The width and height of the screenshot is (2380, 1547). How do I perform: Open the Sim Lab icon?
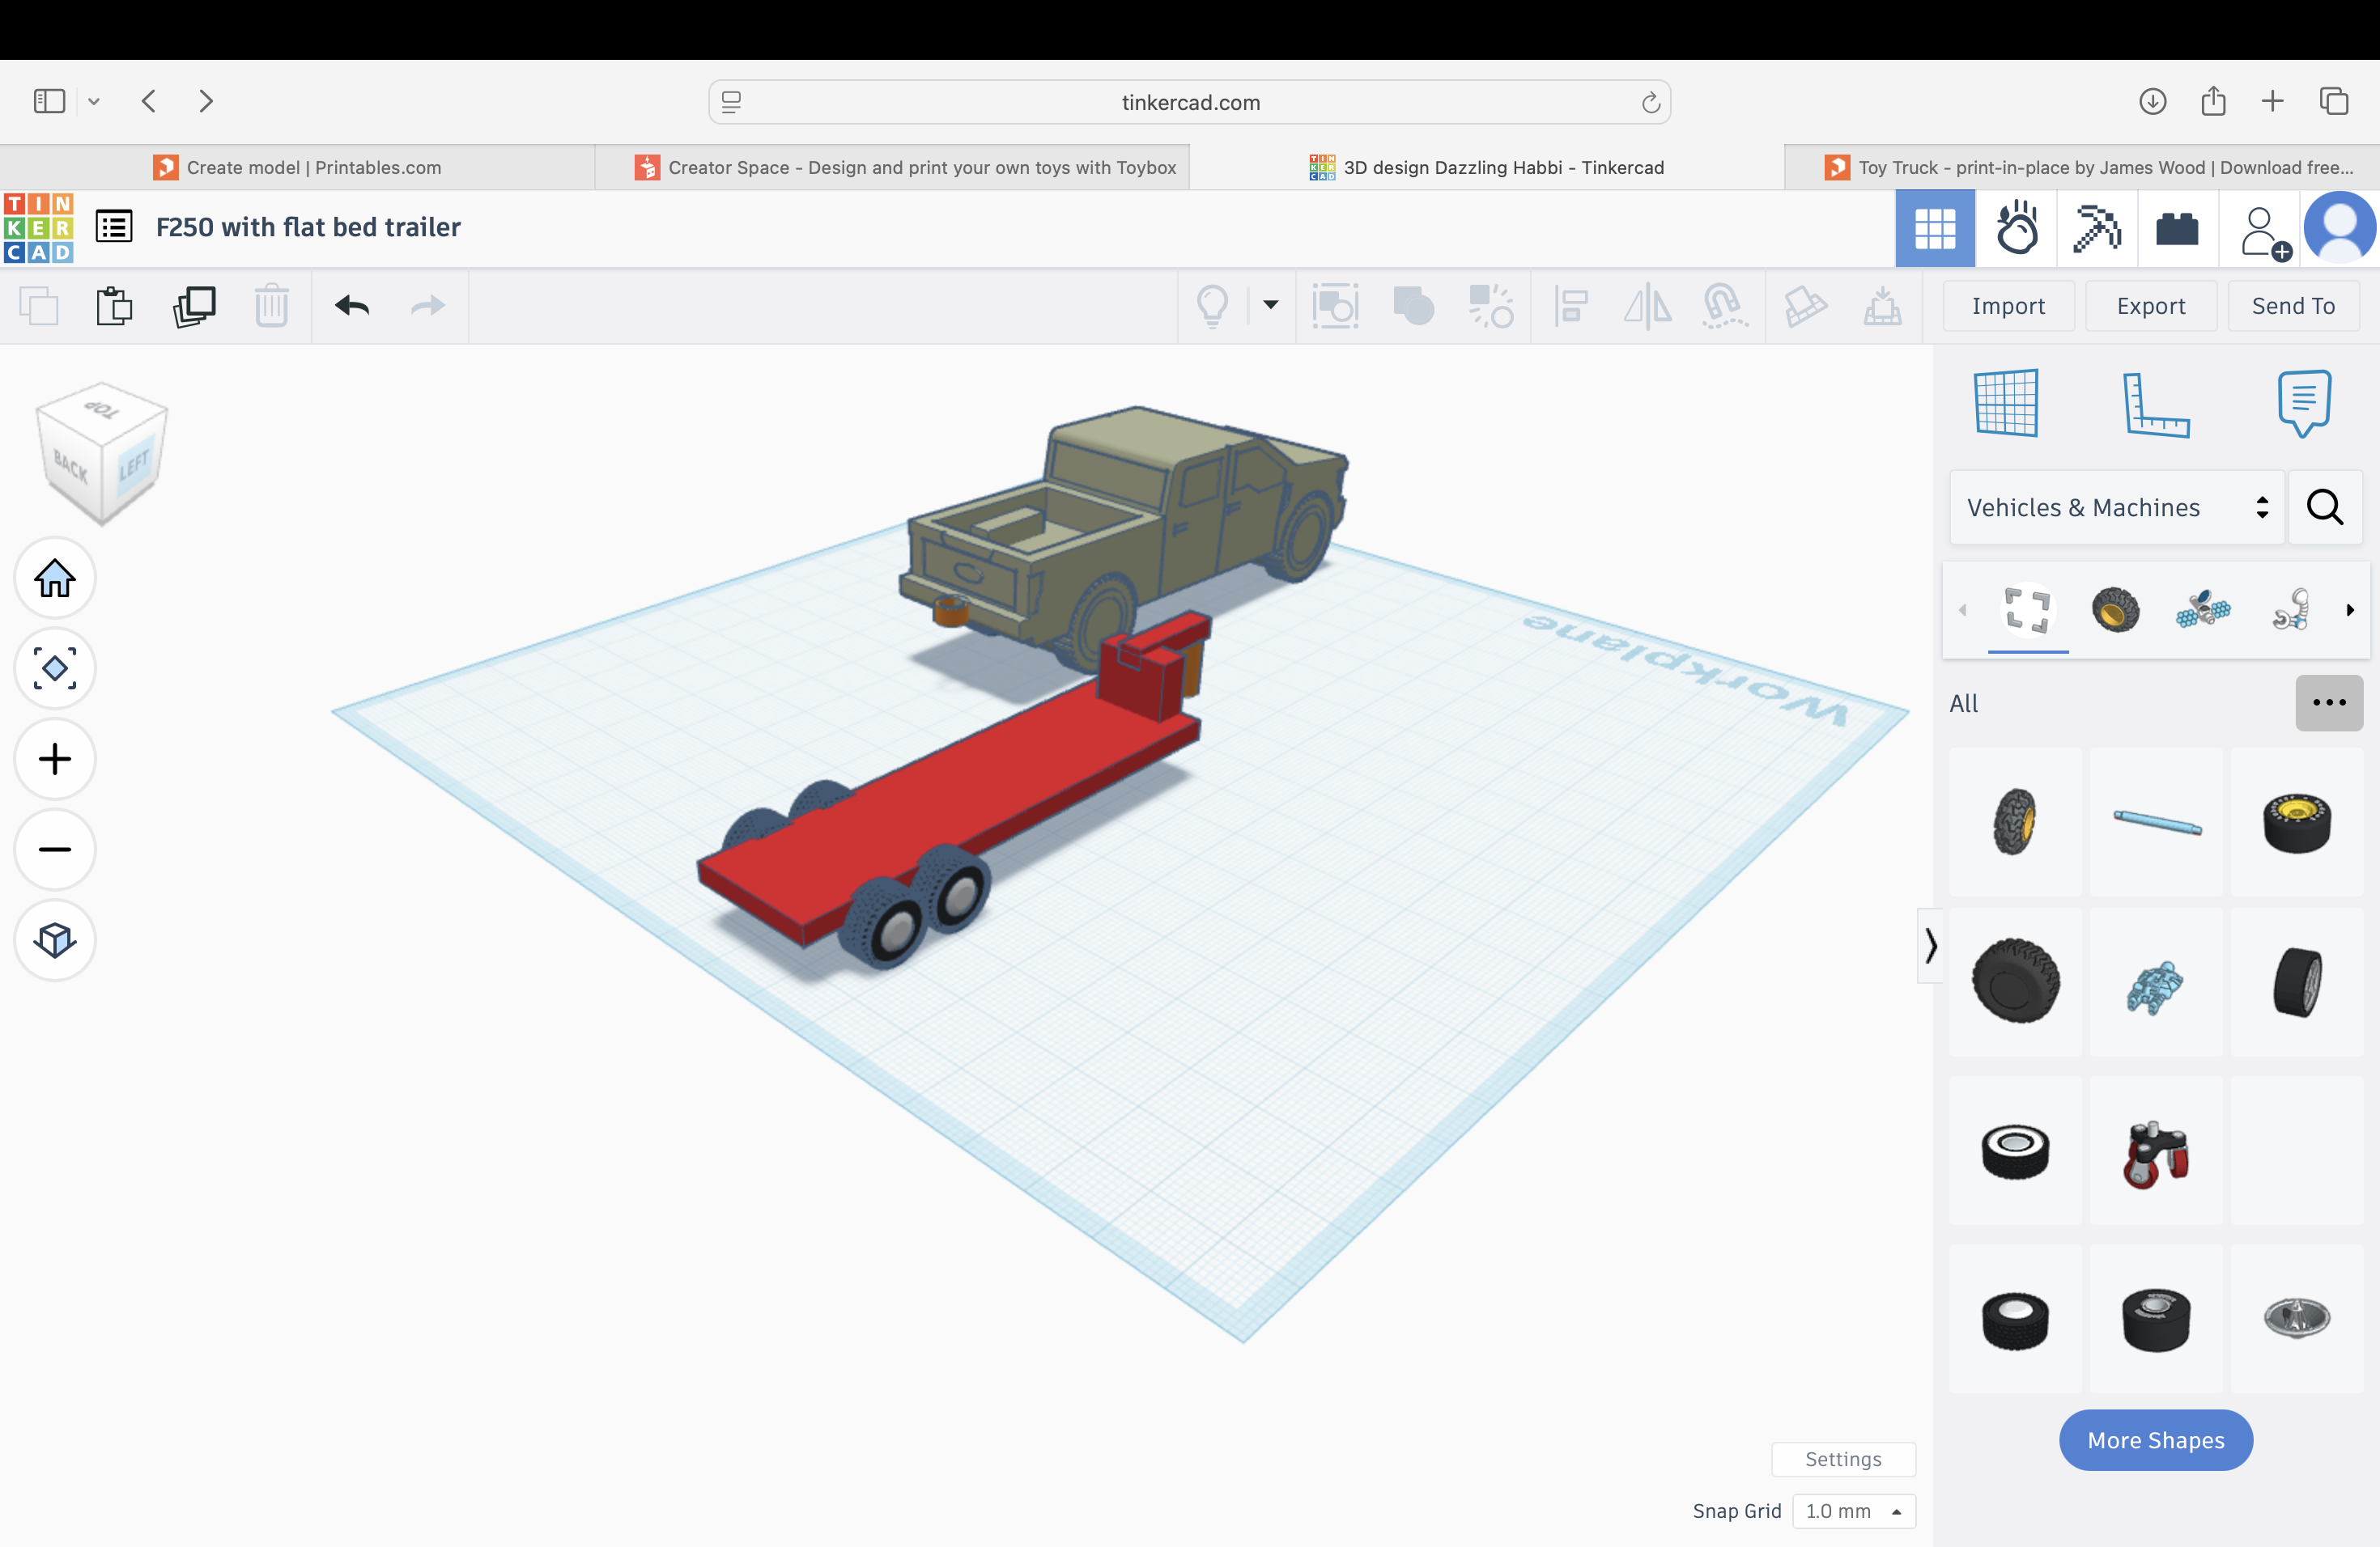tap(2017, 229)
